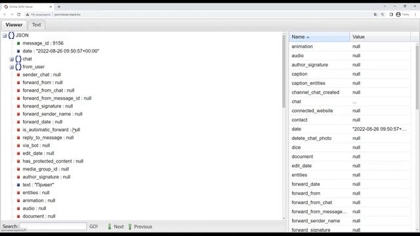Select audio : null tree row
The height and width of the screenshot is (236, 420).
coord(34,208)
